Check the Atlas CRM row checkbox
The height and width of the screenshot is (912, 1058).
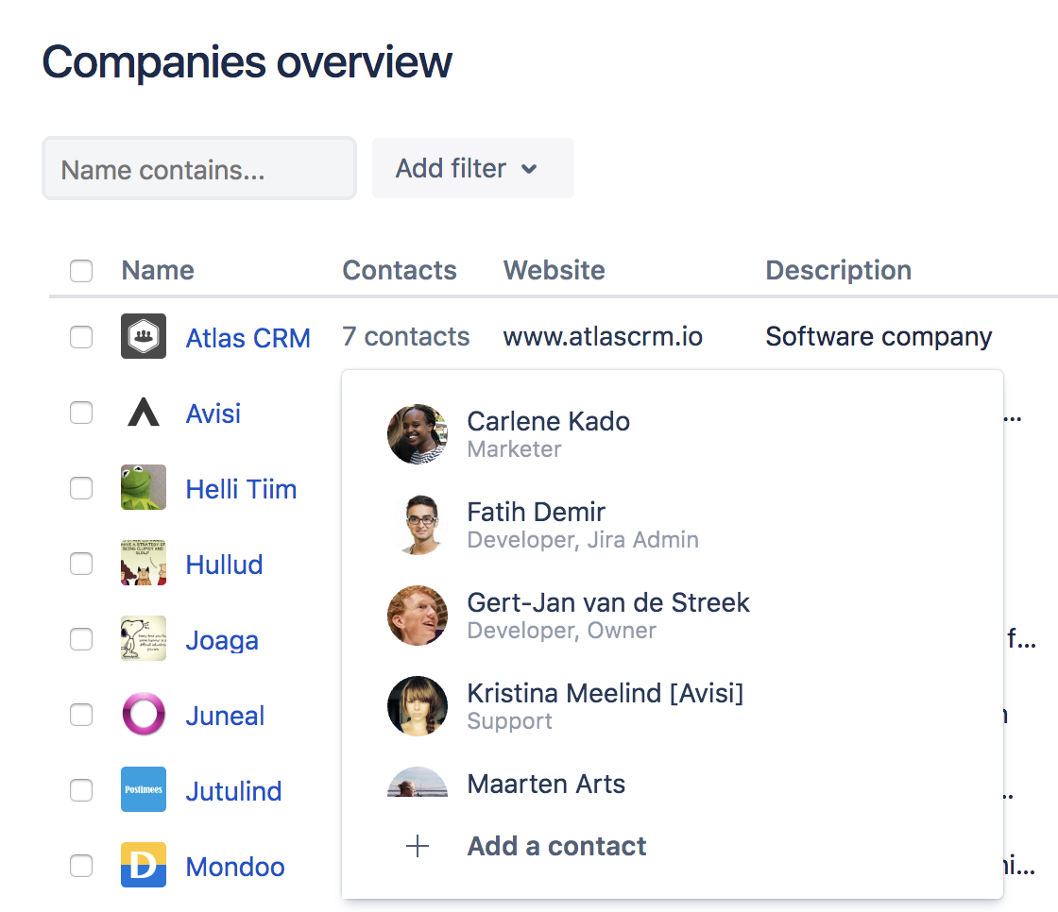pyautogui.click(x=81, y=337)
